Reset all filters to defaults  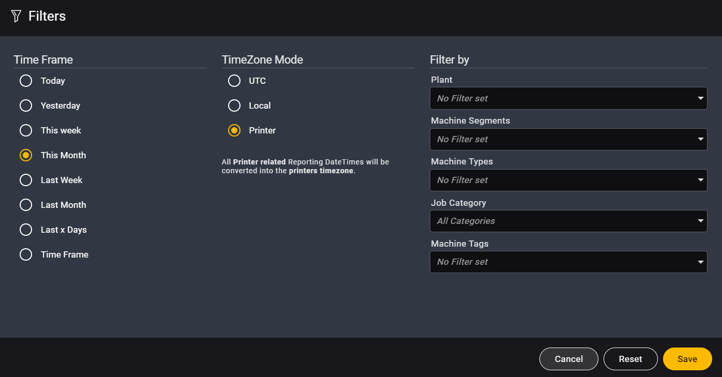tap(630, 359)
